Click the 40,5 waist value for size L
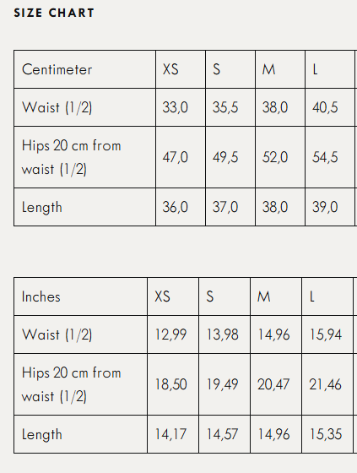The height and width of the screenshot is (473, 357). point(330,107)
